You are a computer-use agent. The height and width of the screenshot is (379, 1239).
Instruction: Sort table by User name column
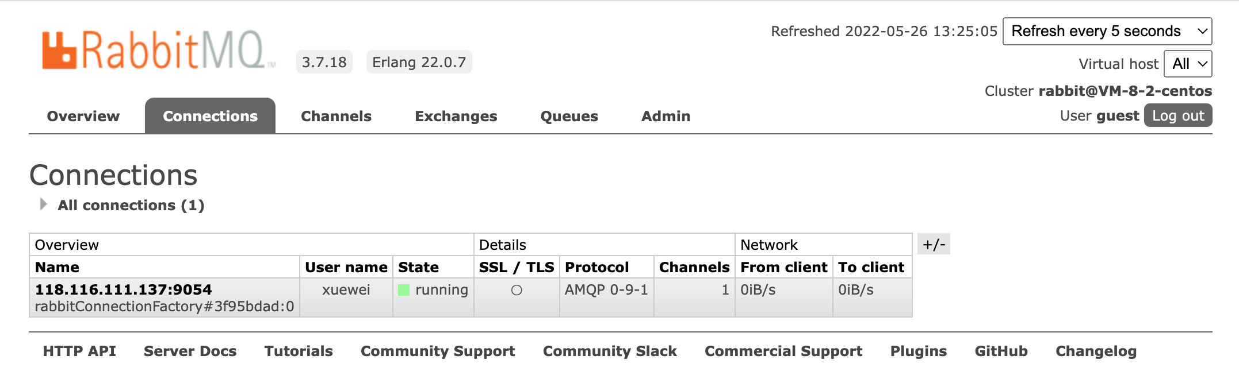pyautogui.click(x=346, y=267)
